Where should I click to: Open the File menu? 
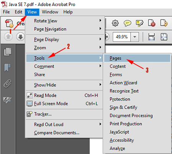click(6, 12)
